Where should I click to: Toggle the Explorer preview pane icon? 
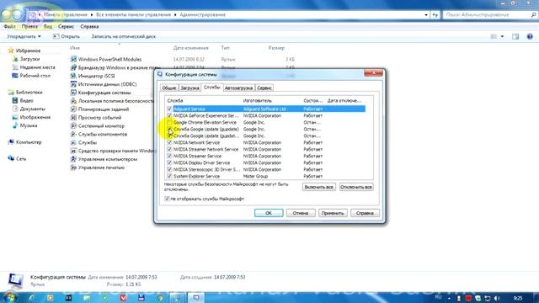(515, 36)
